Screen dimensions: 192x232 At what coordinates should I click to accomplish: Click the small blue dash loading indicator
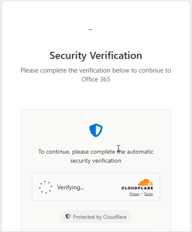(90, 30)
